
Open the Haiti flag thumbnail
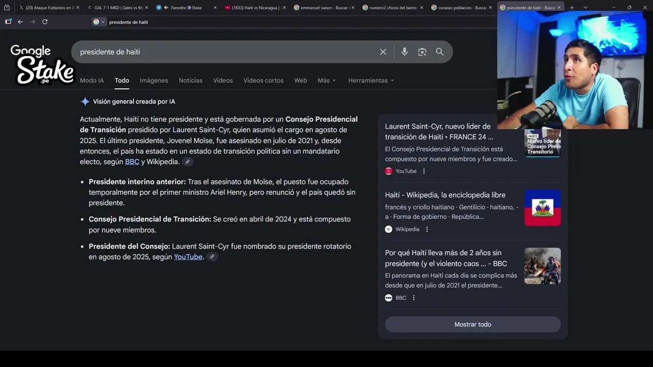point(543,208)
